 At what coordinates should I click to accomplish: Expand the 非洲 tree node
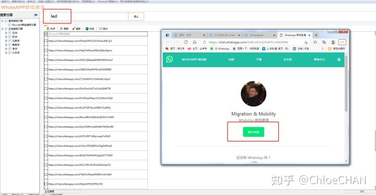(6, 49)
